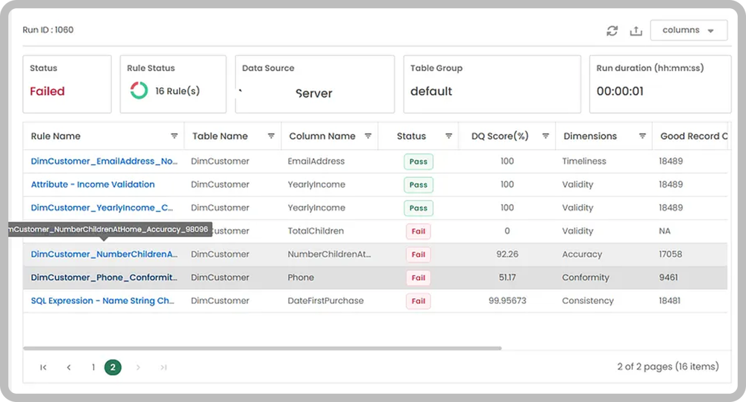Sort by Table Name column header
746x402 pixels.
pyautogui.click(x=220, y=136)
